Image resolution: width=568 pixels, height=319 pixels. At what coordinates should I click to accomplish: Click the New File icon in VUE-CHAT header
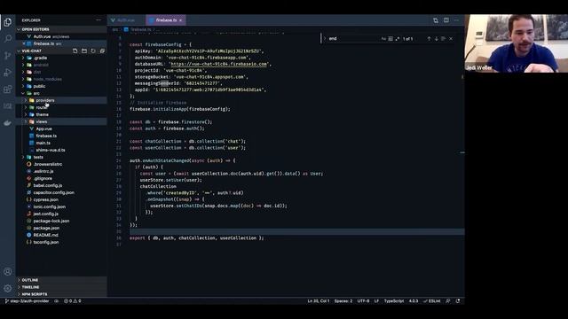pyautogui.click(x=75, y=51)
